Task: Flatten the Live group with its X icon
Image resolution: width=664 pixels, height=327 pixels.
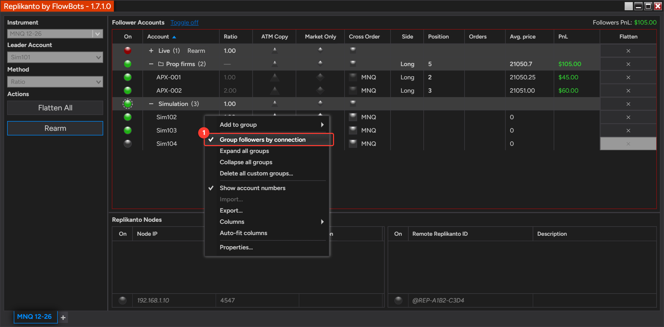Action: 628,51
